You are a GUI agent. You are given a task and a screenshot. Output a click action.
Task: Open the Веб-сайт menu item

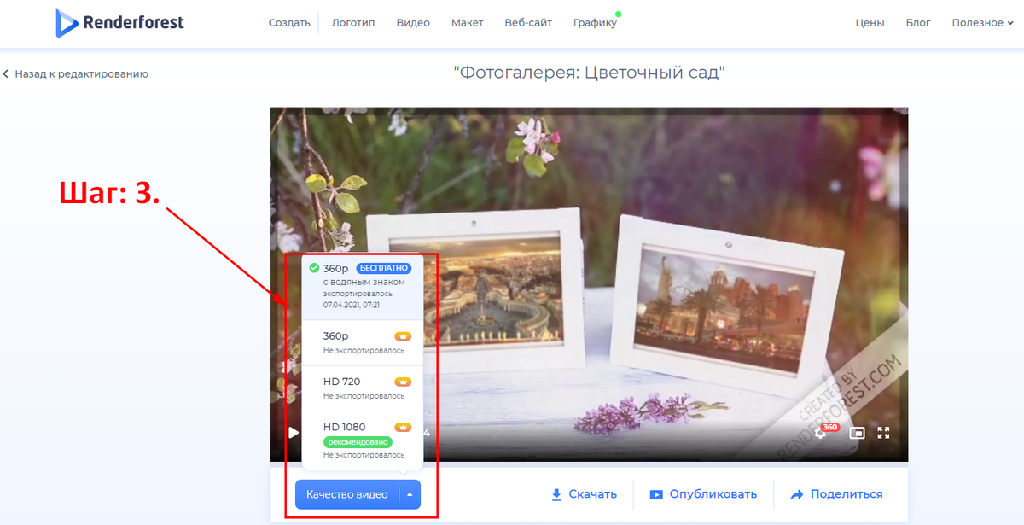529,23
